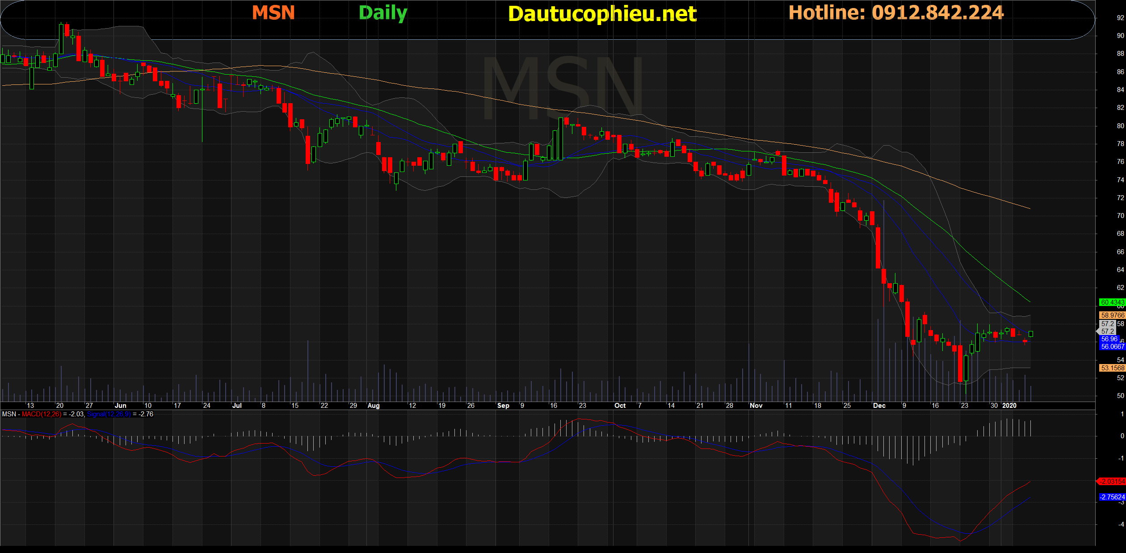Click the blue 56.0667 price tag
The image size is (1126, 553).
(x=1112, y=347)
